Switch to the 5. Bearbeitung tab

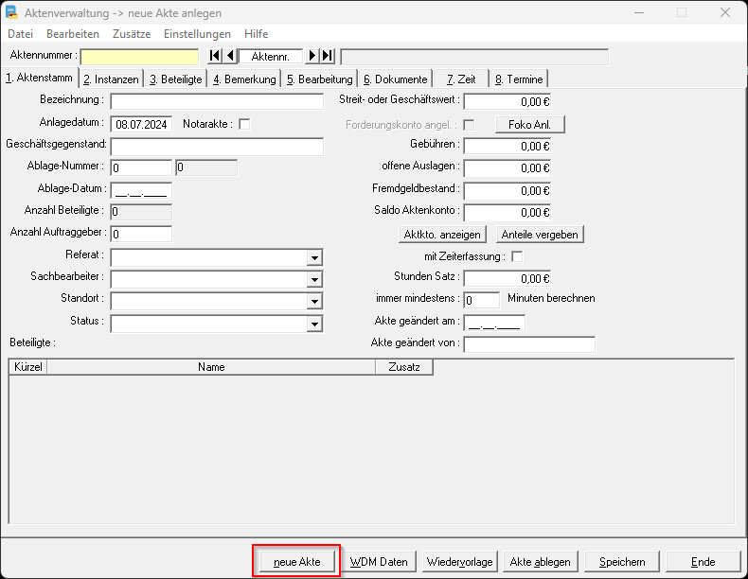pos(320,79)
